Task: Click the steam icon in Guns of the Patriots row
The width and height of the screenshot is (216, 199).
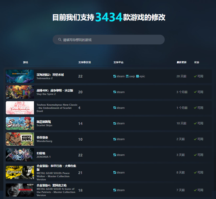Action: click(x=114, y=190)
